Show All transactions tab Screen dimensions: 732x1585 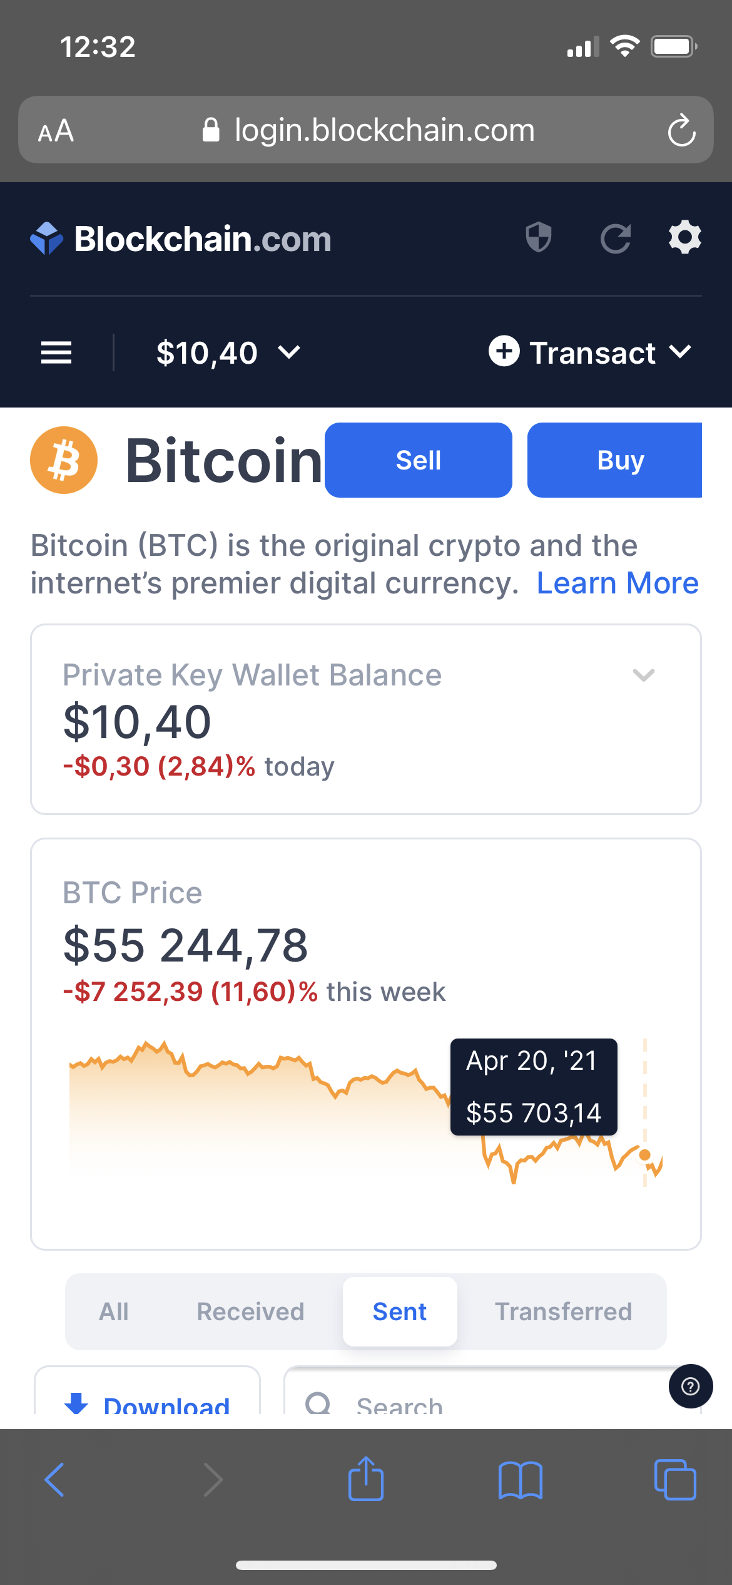click(x=114, y=1311)
